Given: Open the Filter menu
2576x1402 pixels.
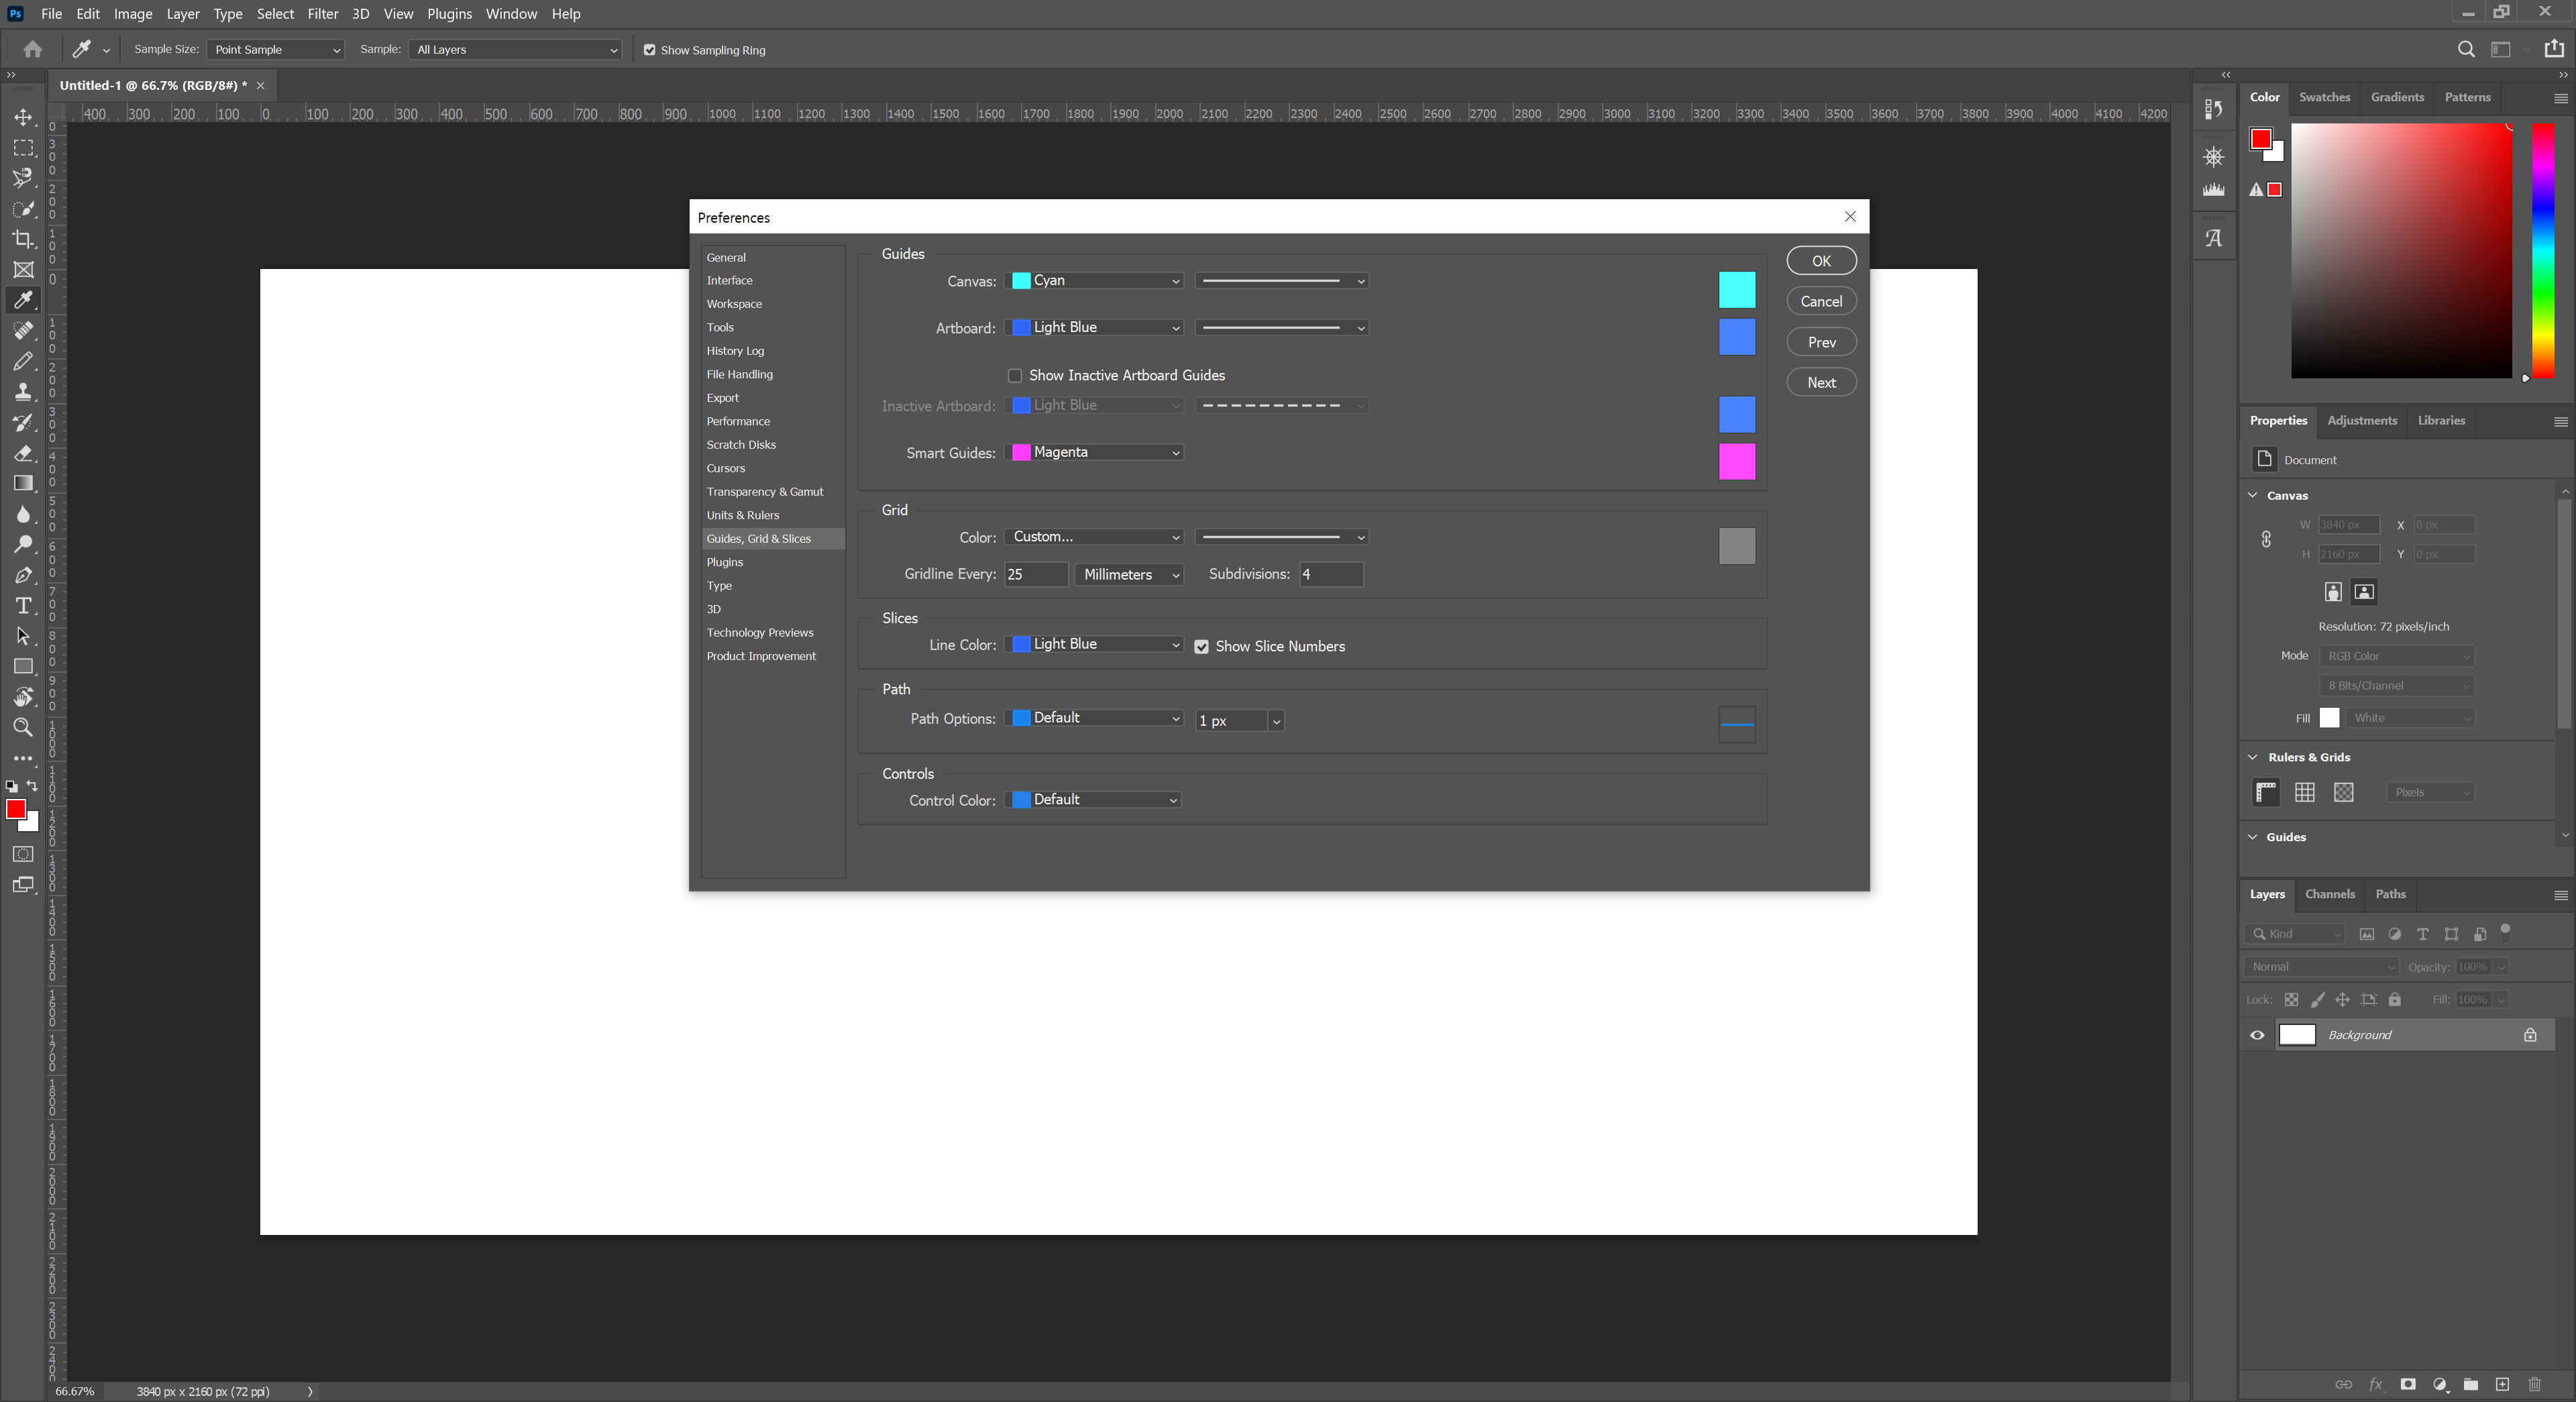Looking at the screenshot, I should tap(322, 14).
